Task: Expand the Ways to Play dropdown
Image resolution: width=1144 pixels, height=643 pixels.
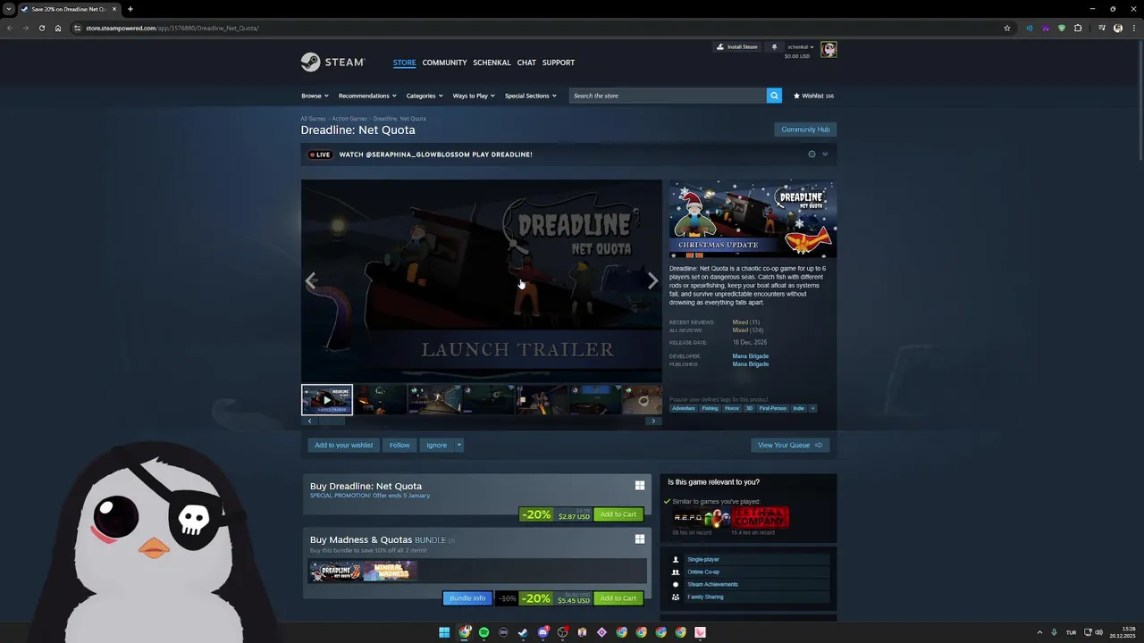Action: tap(474, 96)
